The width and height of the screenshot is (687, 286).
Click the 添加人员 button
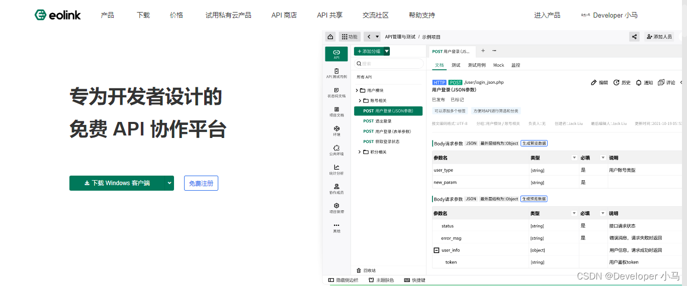click(x=659, y=37)
